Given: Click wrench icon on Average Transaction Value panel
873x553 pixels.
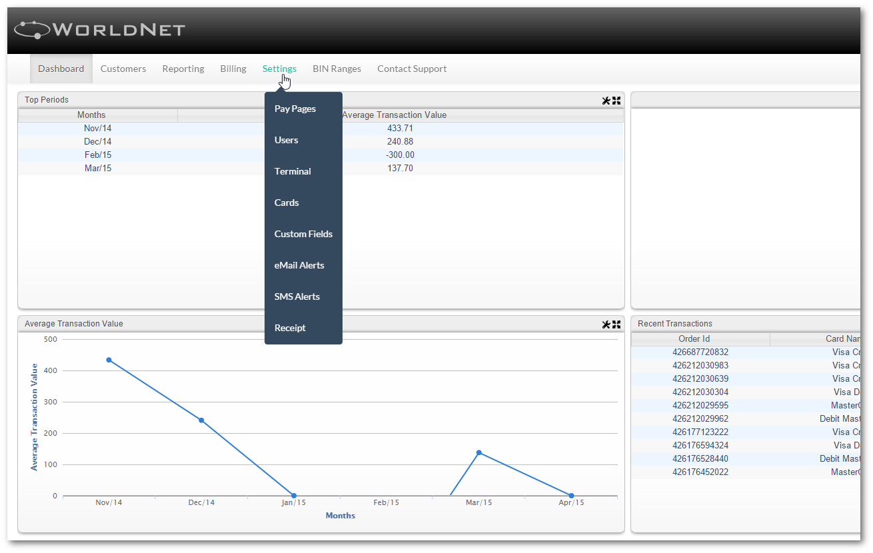Looking at the screenshot, I should tap(606, 324).
